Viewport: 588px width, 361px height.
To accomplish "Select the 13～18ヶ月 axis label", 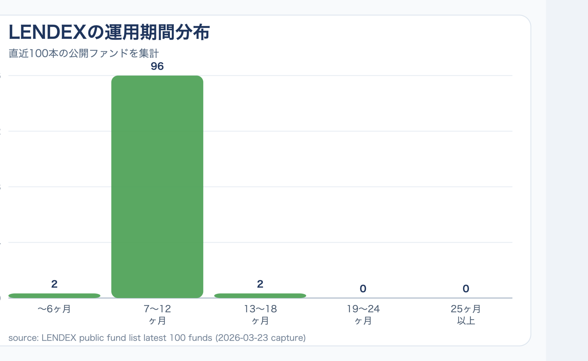I will point(260,314).
